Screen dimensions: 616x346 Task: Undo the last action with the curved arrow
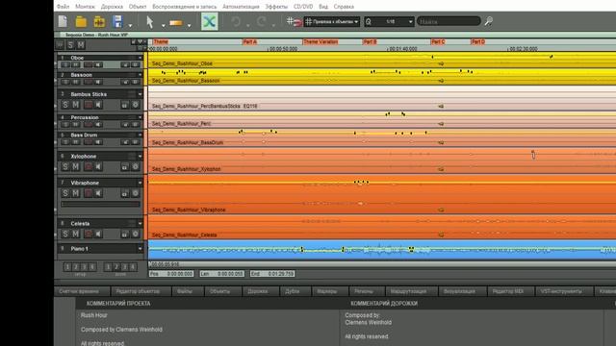click(x=236, y=21)
